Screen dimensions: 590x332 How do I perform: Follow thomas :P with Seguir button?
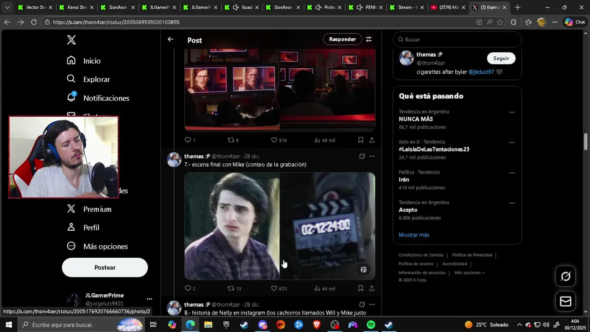501,58
